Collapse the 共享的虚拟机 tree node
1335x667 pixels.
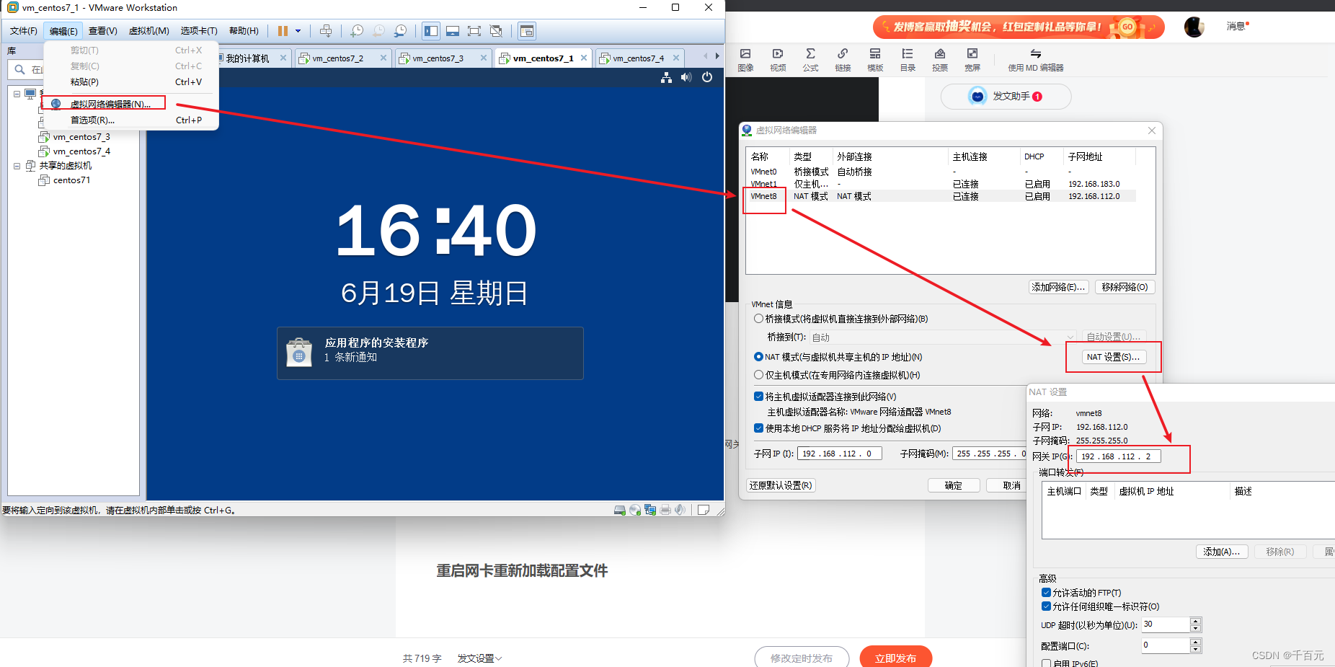click(x=17, y=166)
